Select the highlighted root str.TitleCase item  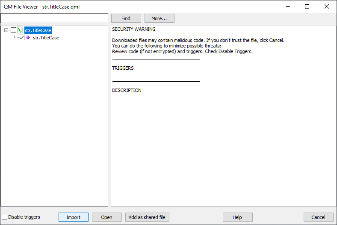tap(38, 30)
